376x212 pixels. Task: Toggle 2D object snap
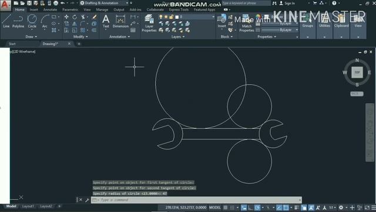286,207
